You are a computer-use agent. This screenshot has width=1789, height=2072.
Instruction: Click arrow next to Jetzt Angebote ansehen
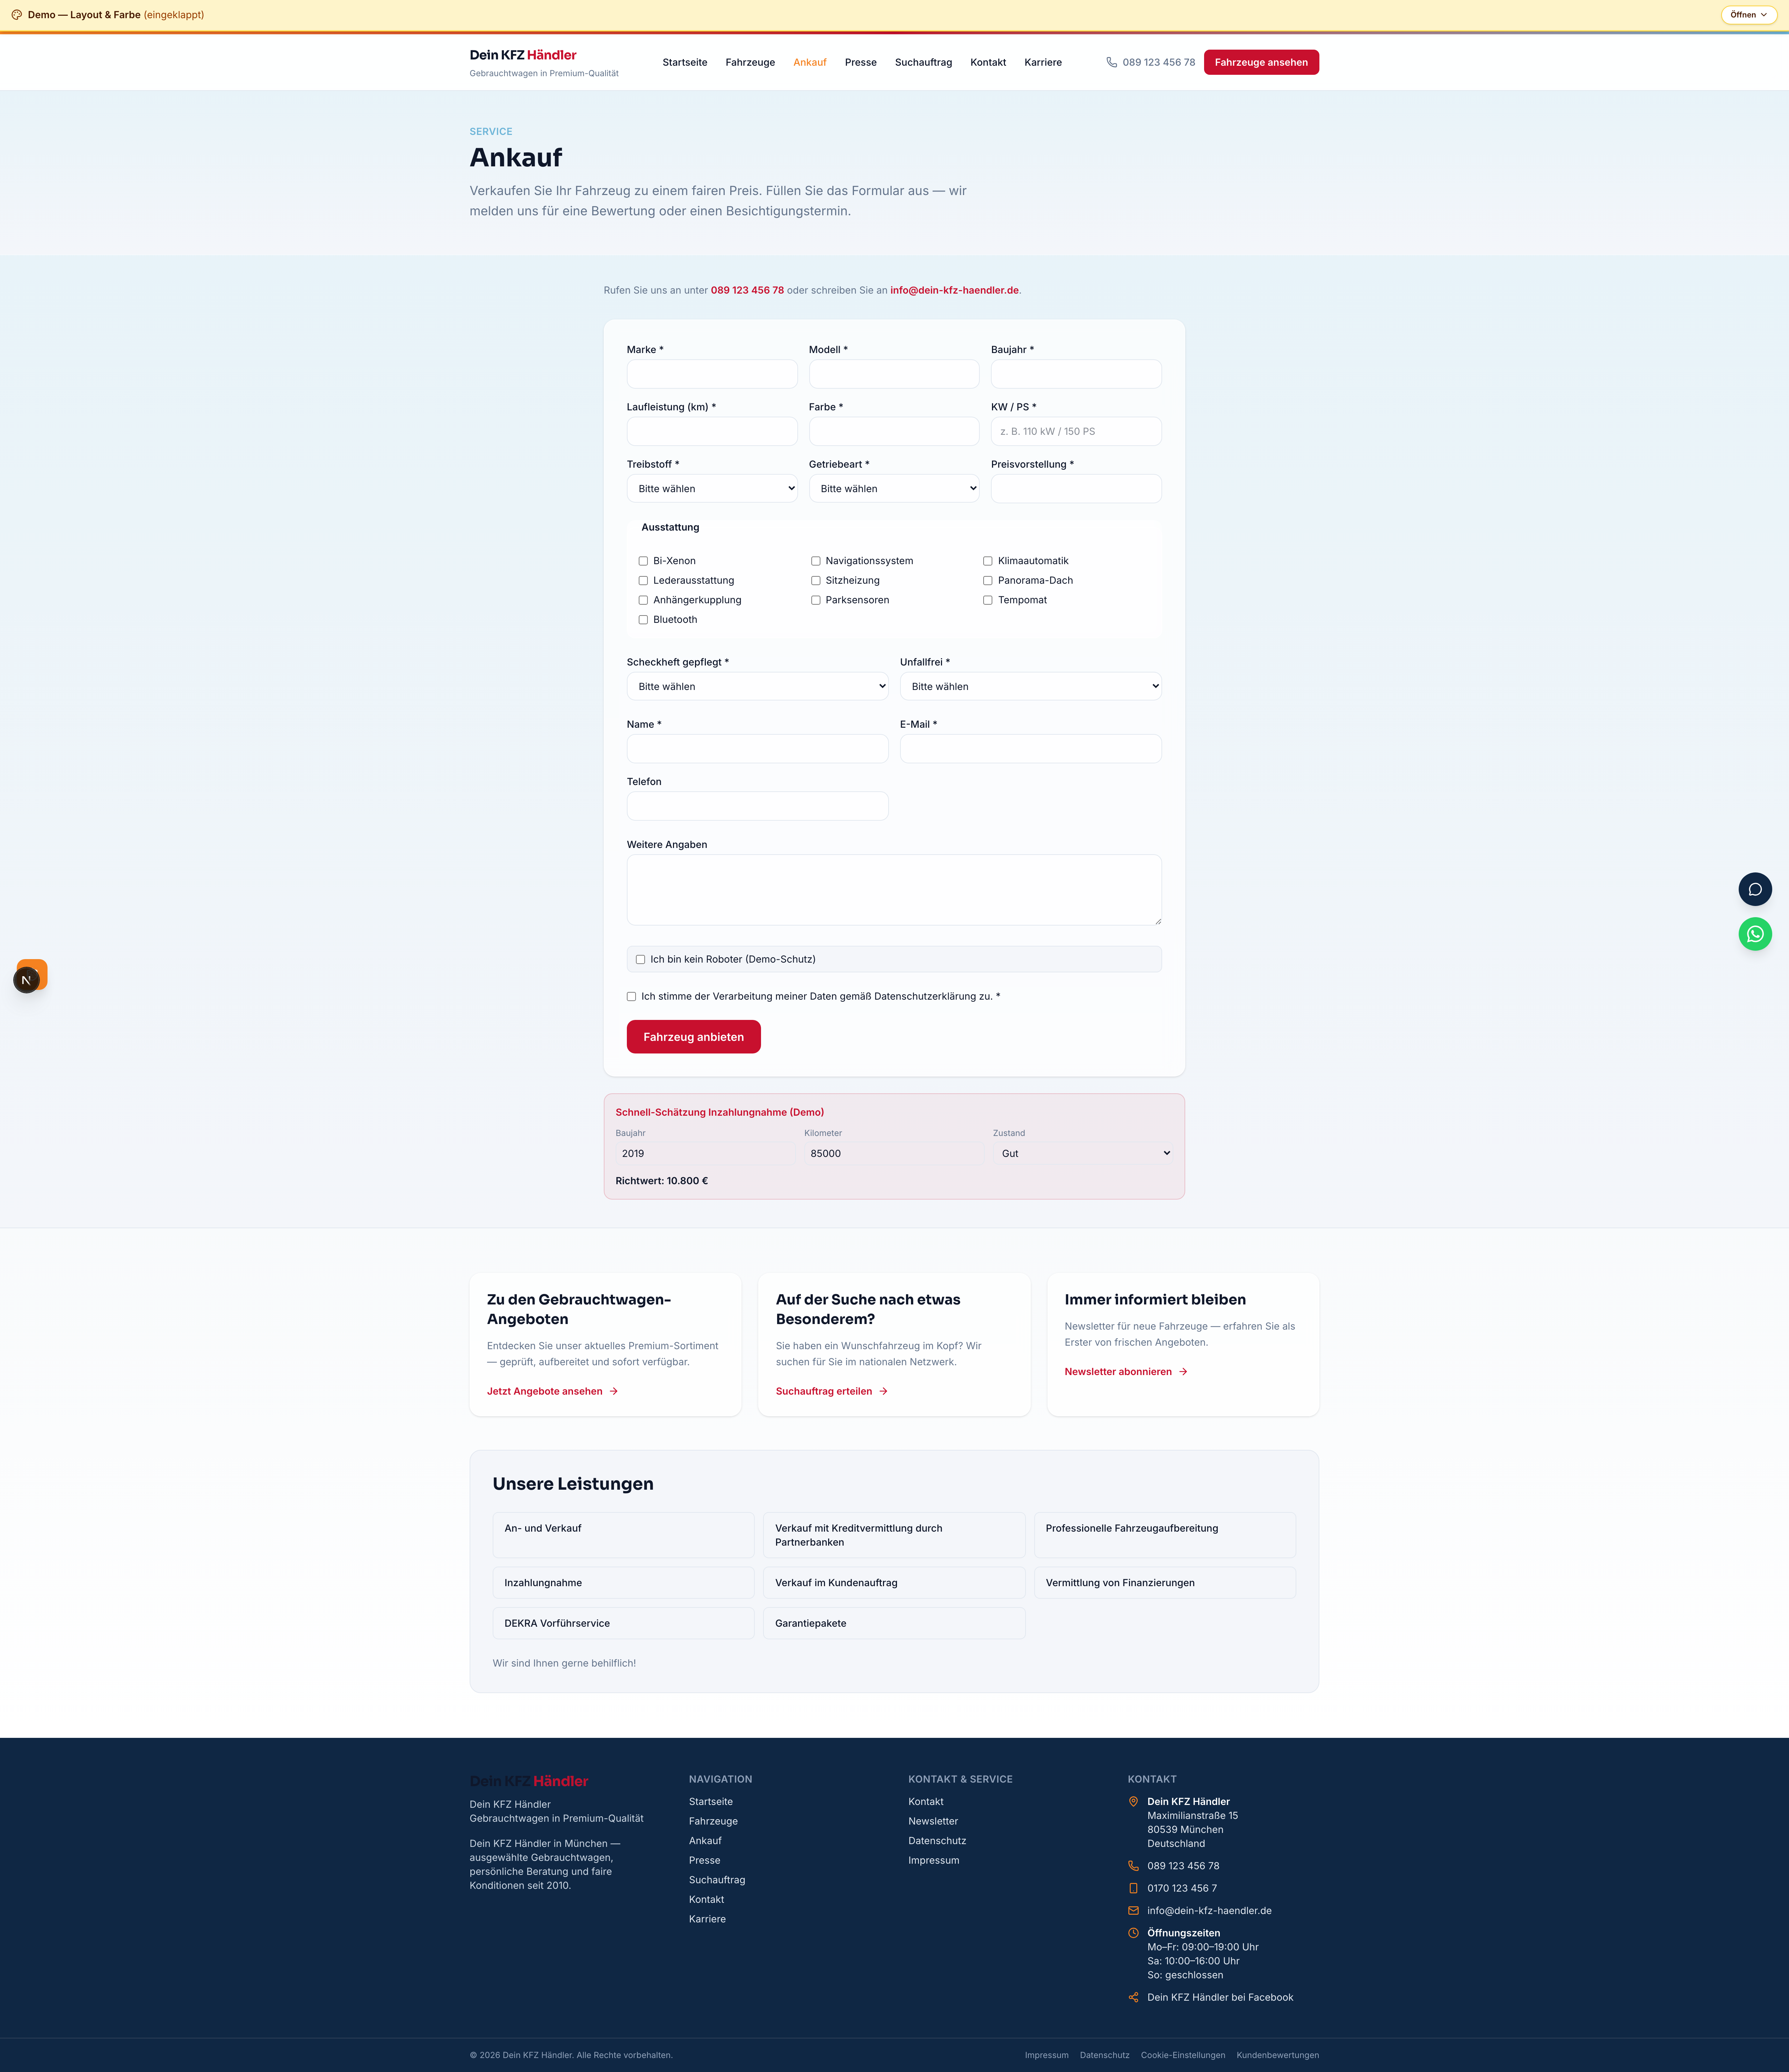(x=614, y=1391)
